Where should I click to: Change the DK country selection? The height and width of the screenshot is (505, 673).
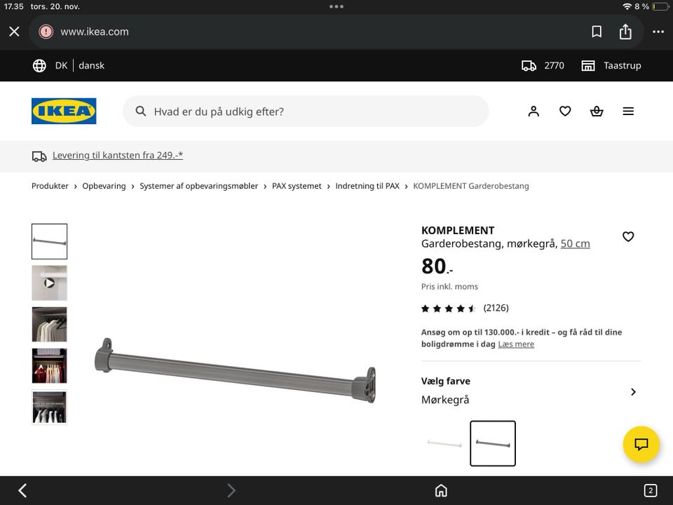pyautogui.click(x=61, y=65)
